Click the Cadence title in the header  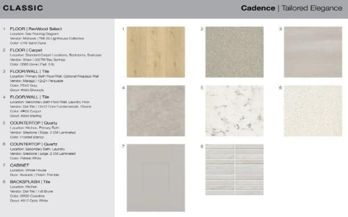[x=258, y=8]
